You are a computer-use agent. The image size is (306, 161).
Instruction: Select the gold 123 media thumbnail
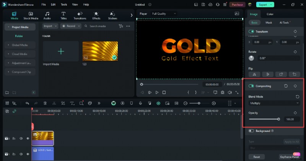[100, 51]
